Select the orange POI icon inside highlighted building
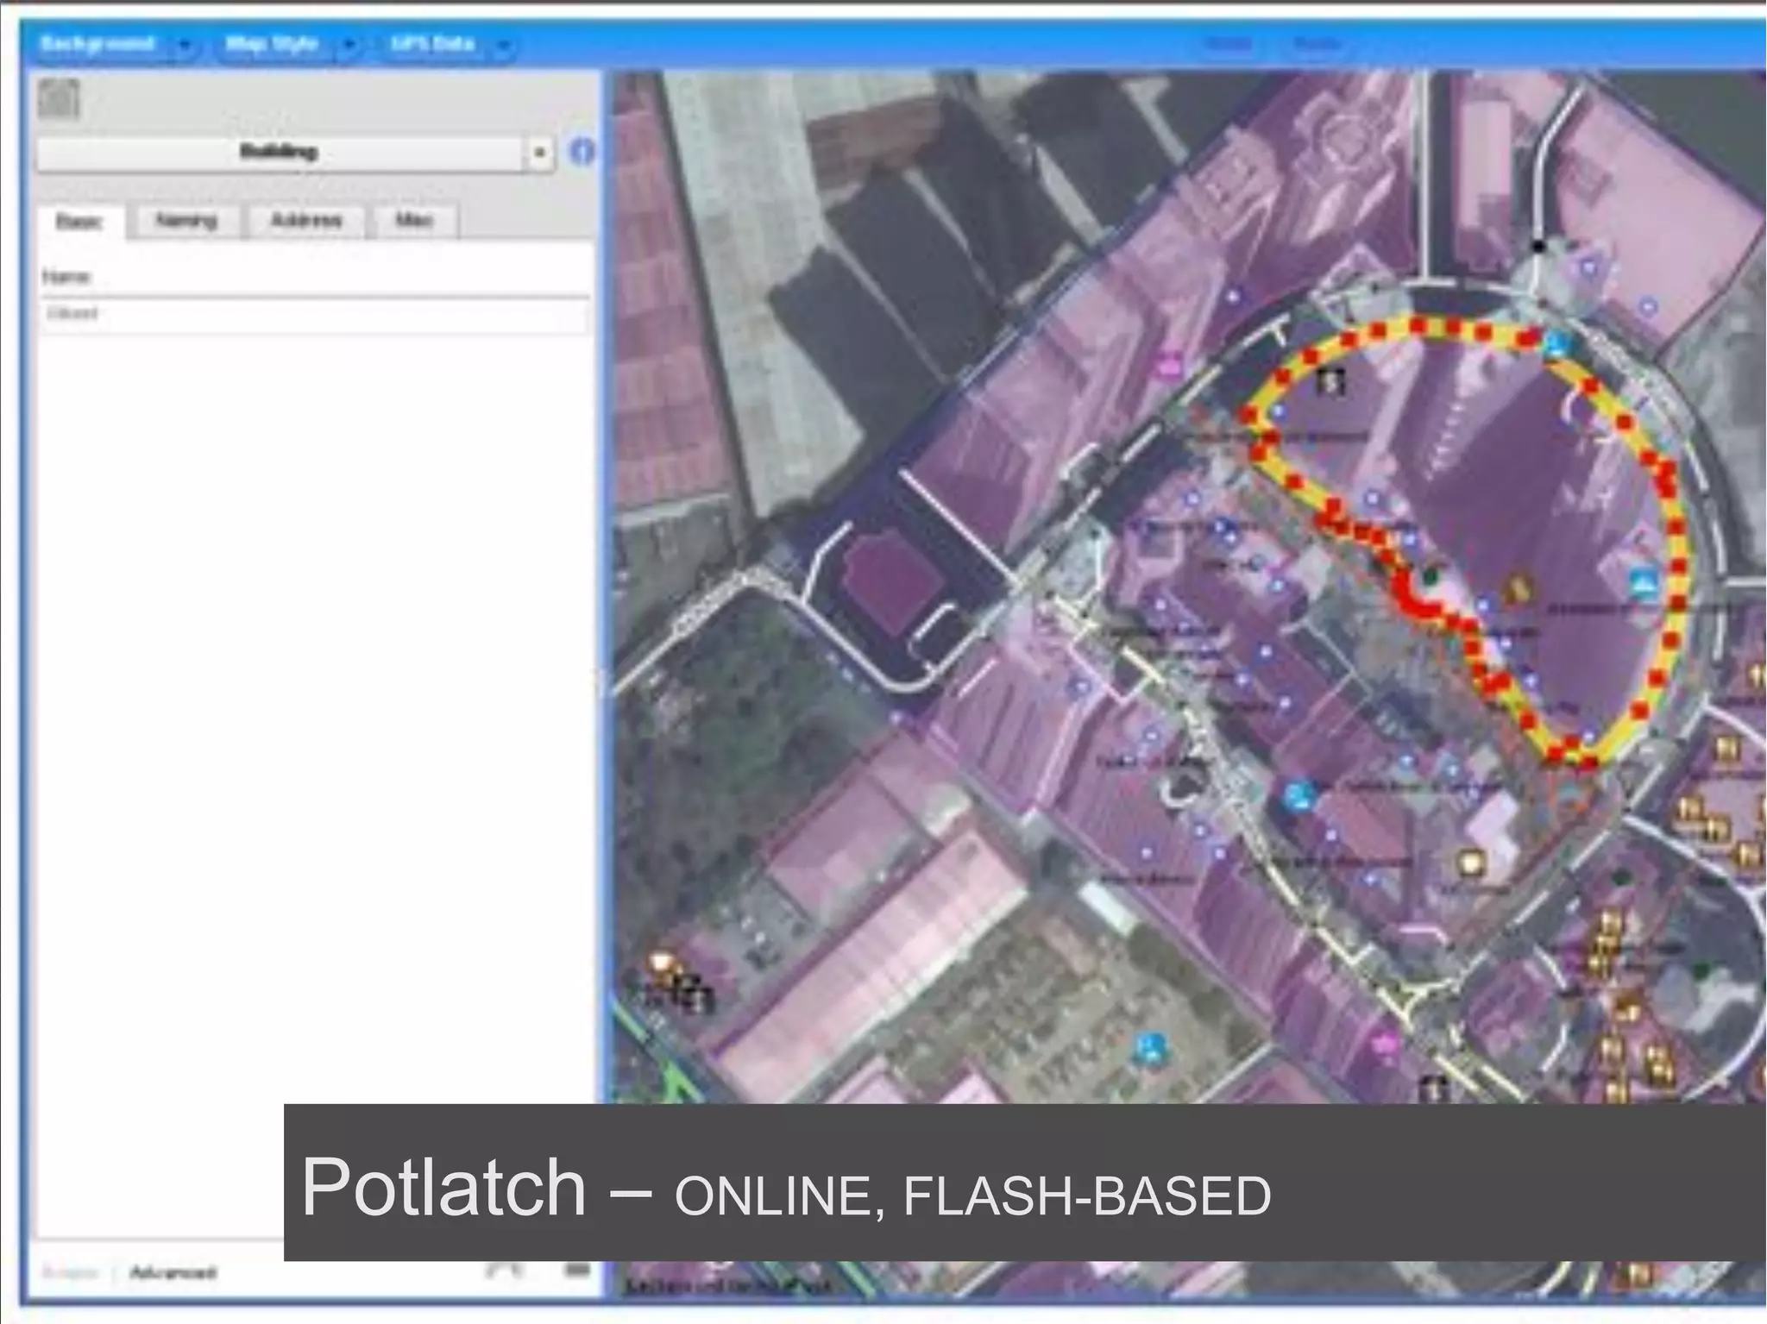Screen dimensions: 1767x1324 [x=1519, y=589]
